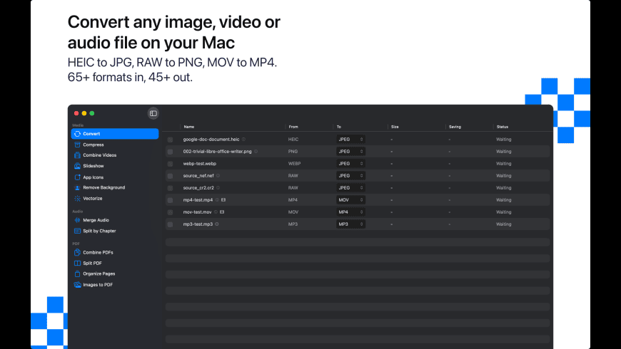Check the mov-test.mov row checkbox
This screenshot has height=349, width=621.
[x=171, y=212]
